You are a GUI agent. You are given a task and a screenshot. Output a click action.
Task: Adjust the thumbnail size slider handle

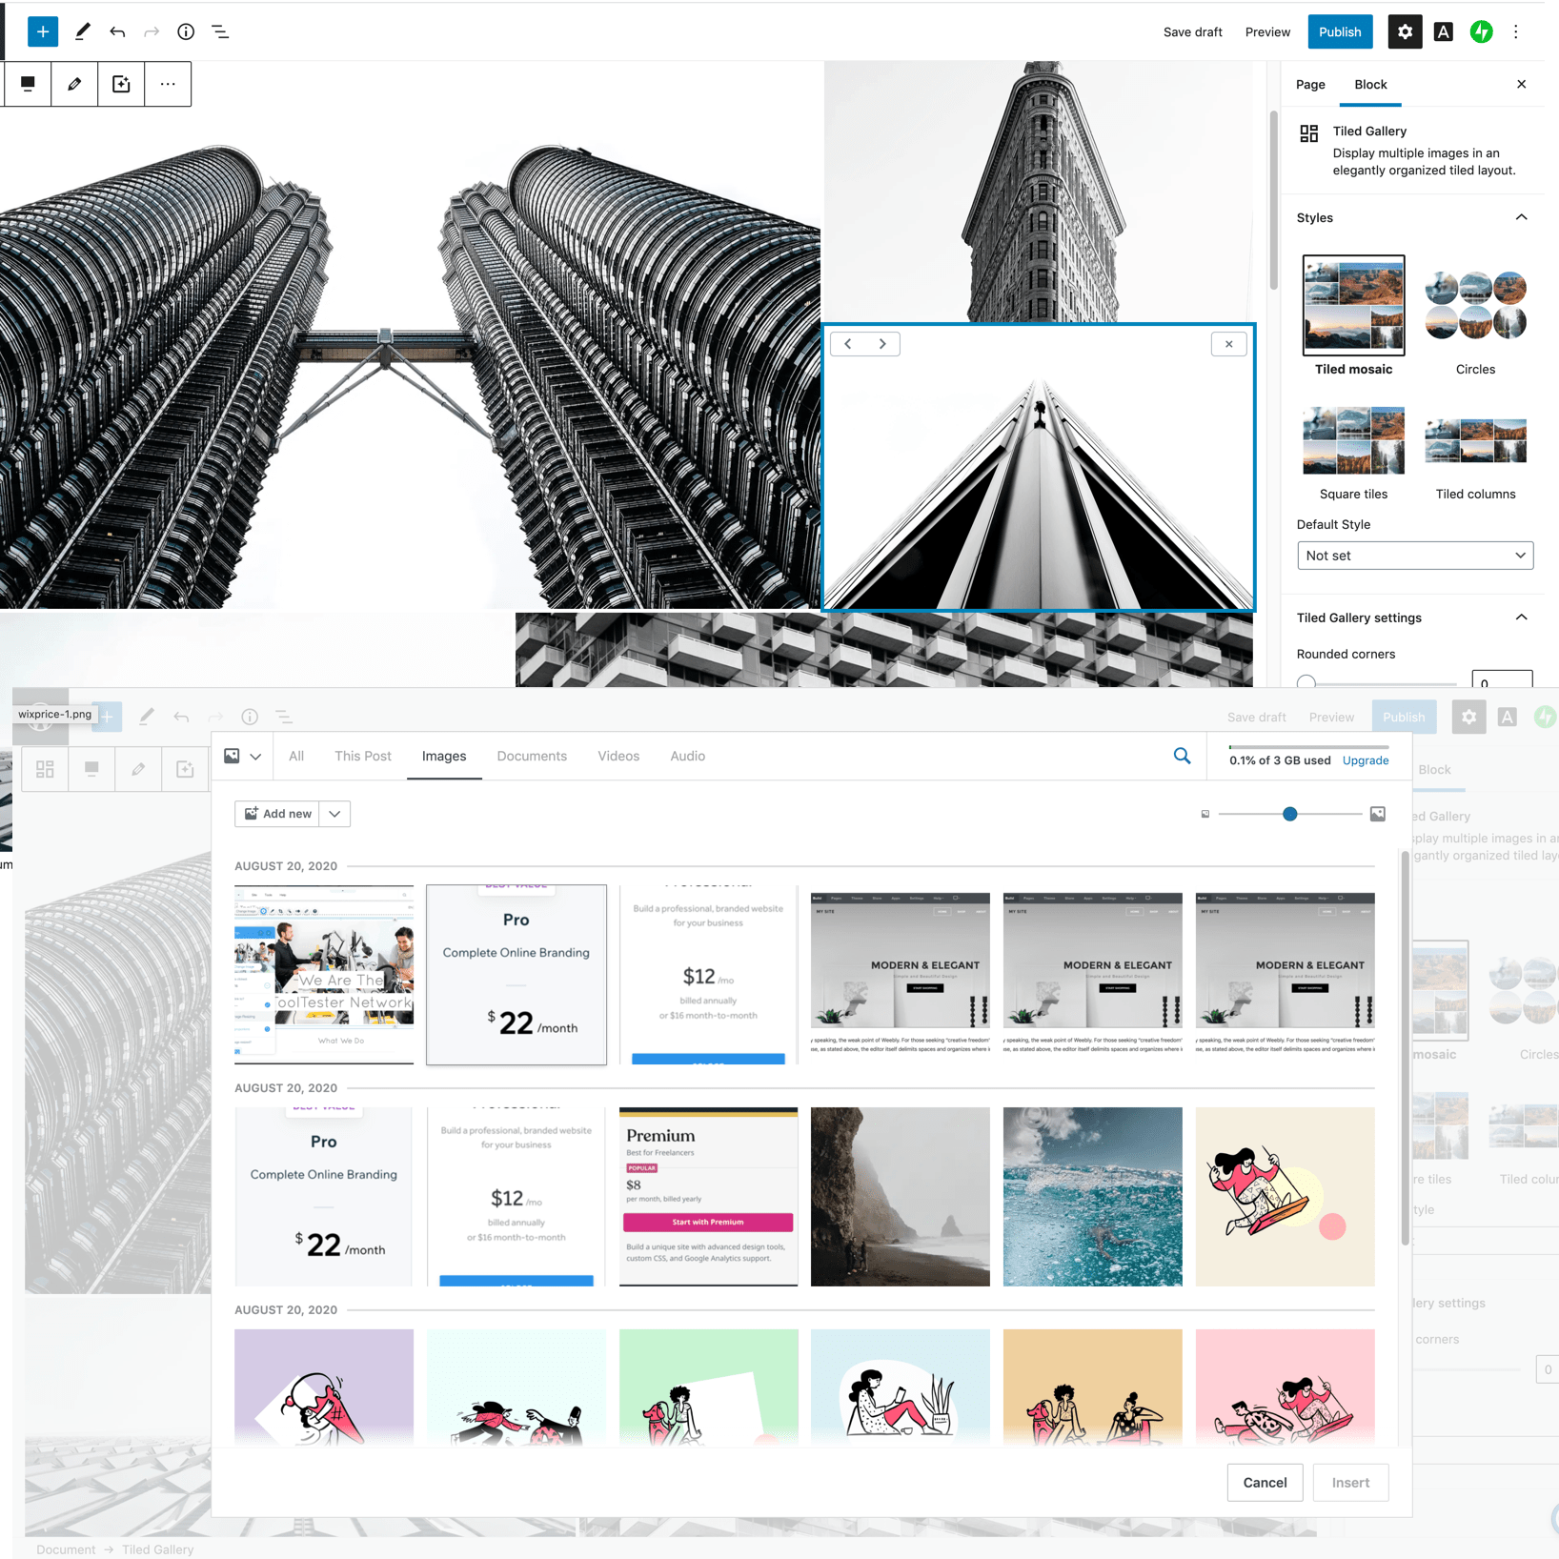(x=1289, y=814)
